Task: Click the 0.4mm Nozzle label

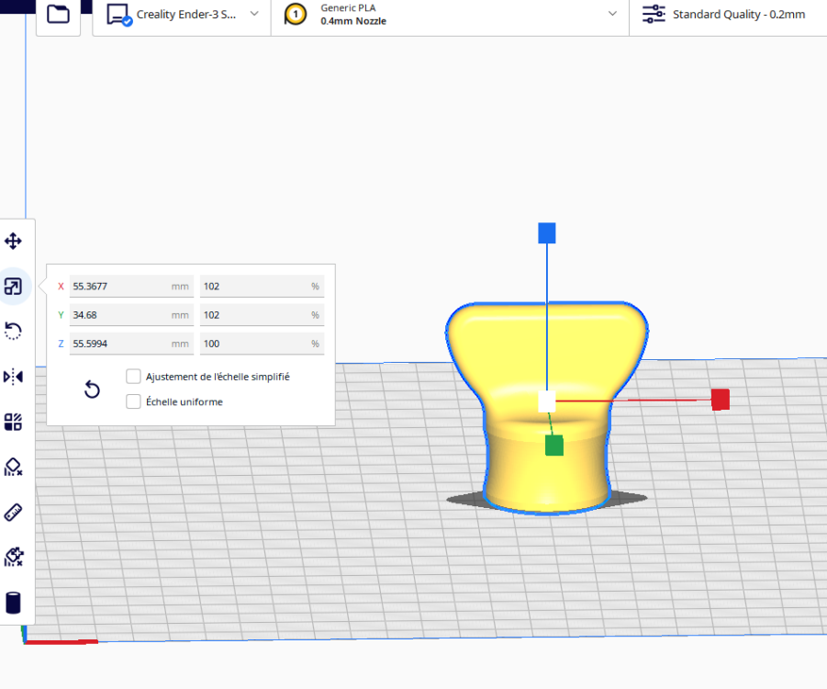Action: pos(353,21)
